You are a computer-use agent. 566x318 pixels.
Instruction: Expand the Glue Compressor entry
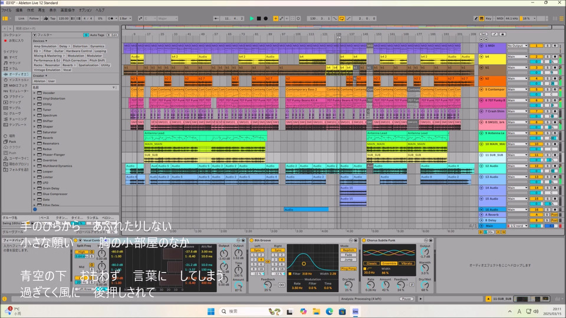(35, 194)
